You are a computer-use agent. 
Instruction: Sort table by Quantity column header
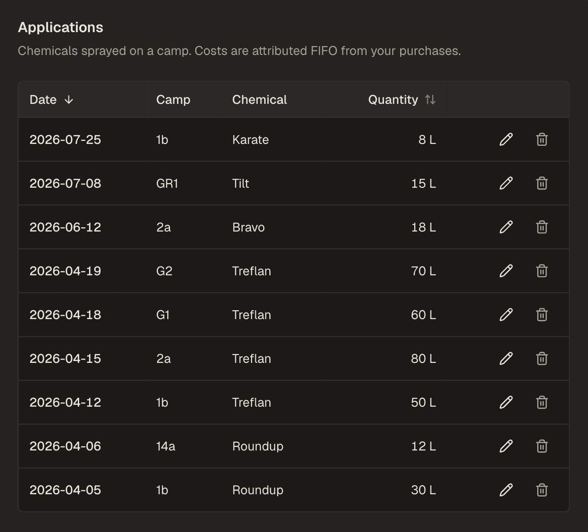pyautogui.click(x=402, y=100)
